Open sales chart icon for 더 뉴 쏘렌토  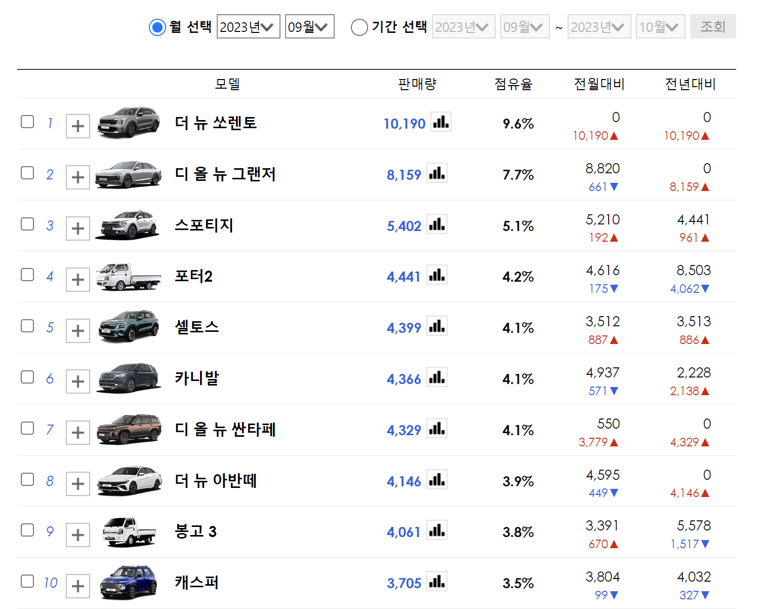[441, 122]
